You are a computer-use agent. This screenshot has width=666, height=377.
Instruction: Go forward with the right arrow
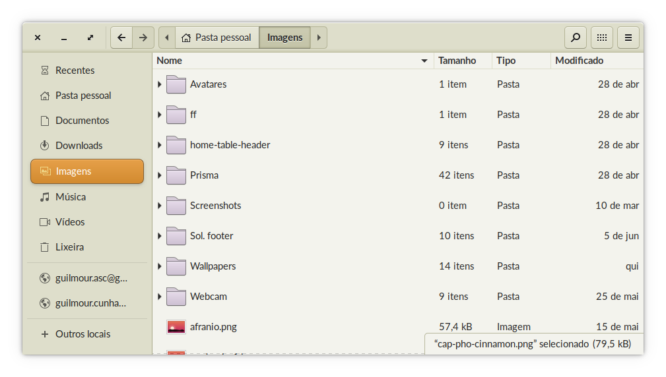point(143,38)
